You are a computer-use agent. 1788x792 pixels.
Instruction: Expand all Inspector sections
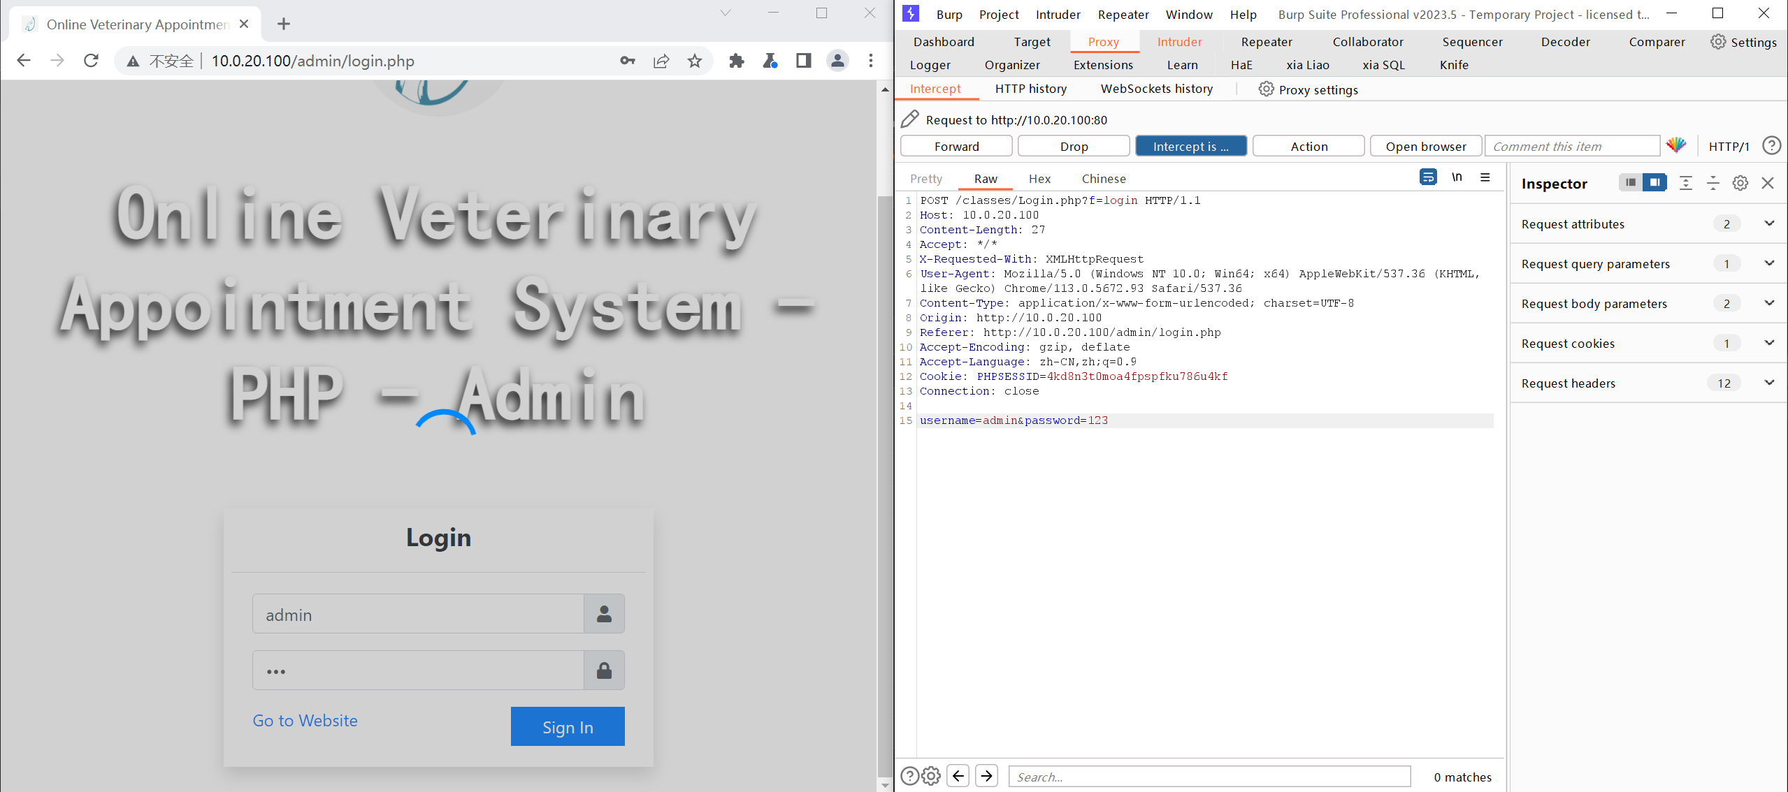pos(1686,183)
